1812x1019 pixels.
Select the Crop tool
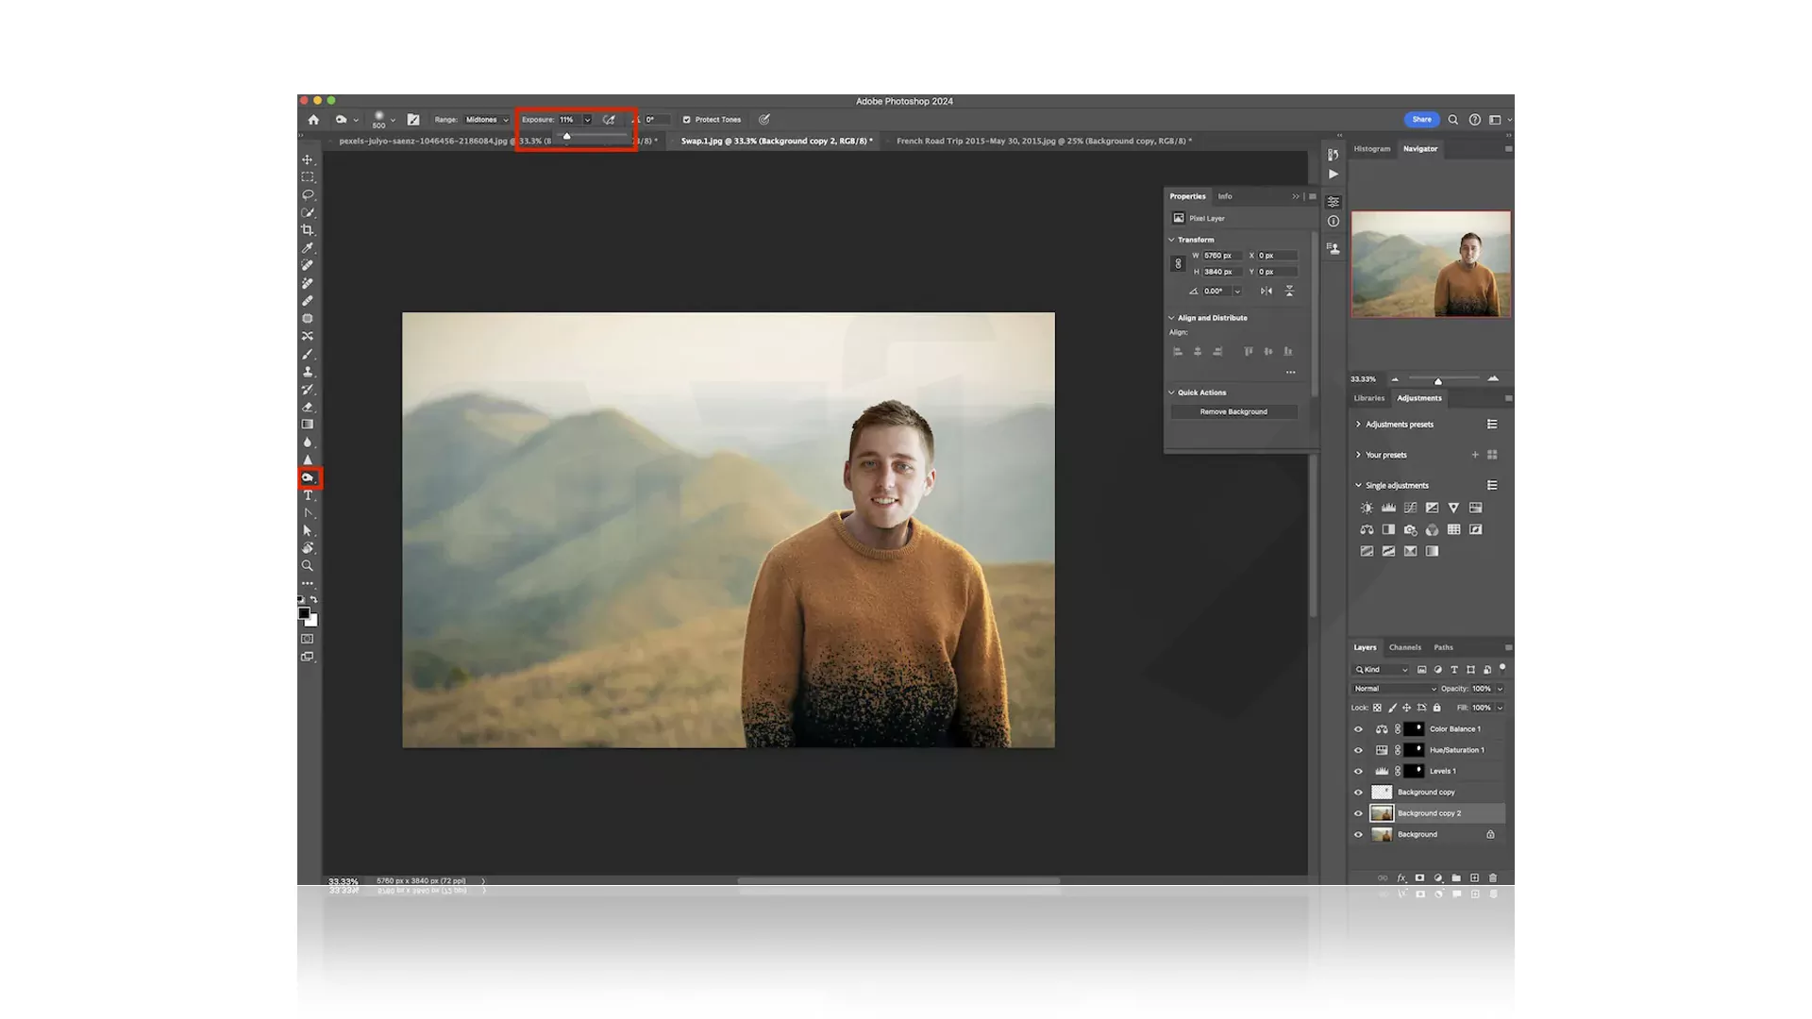pyautogui.click(x=308, y=230)
